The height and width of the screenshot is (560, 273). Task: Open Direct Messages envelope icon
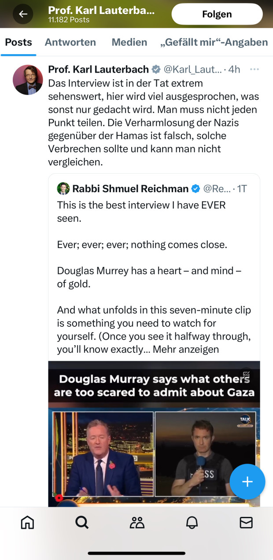(246, 522)
